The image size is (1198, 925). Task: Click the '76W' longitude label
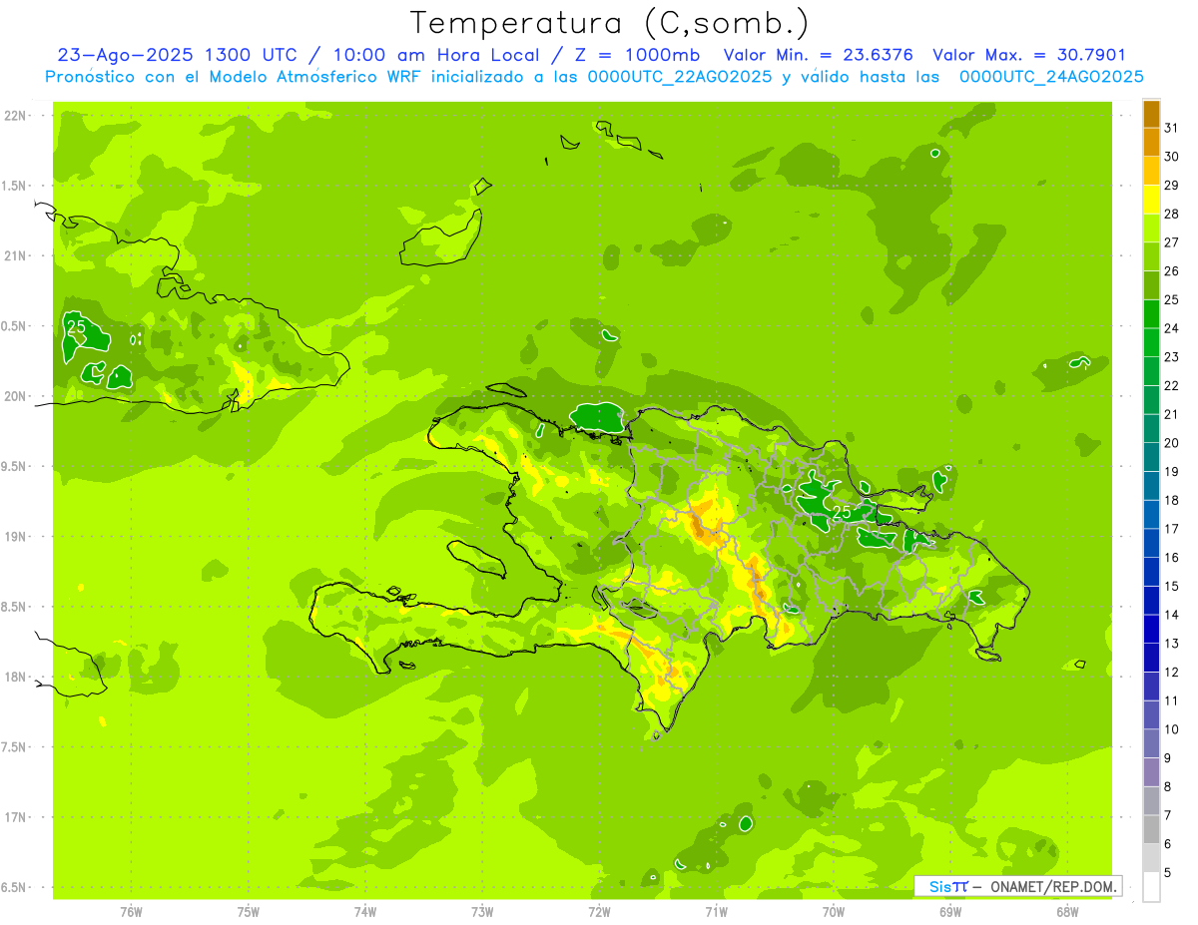coord(131,911)
